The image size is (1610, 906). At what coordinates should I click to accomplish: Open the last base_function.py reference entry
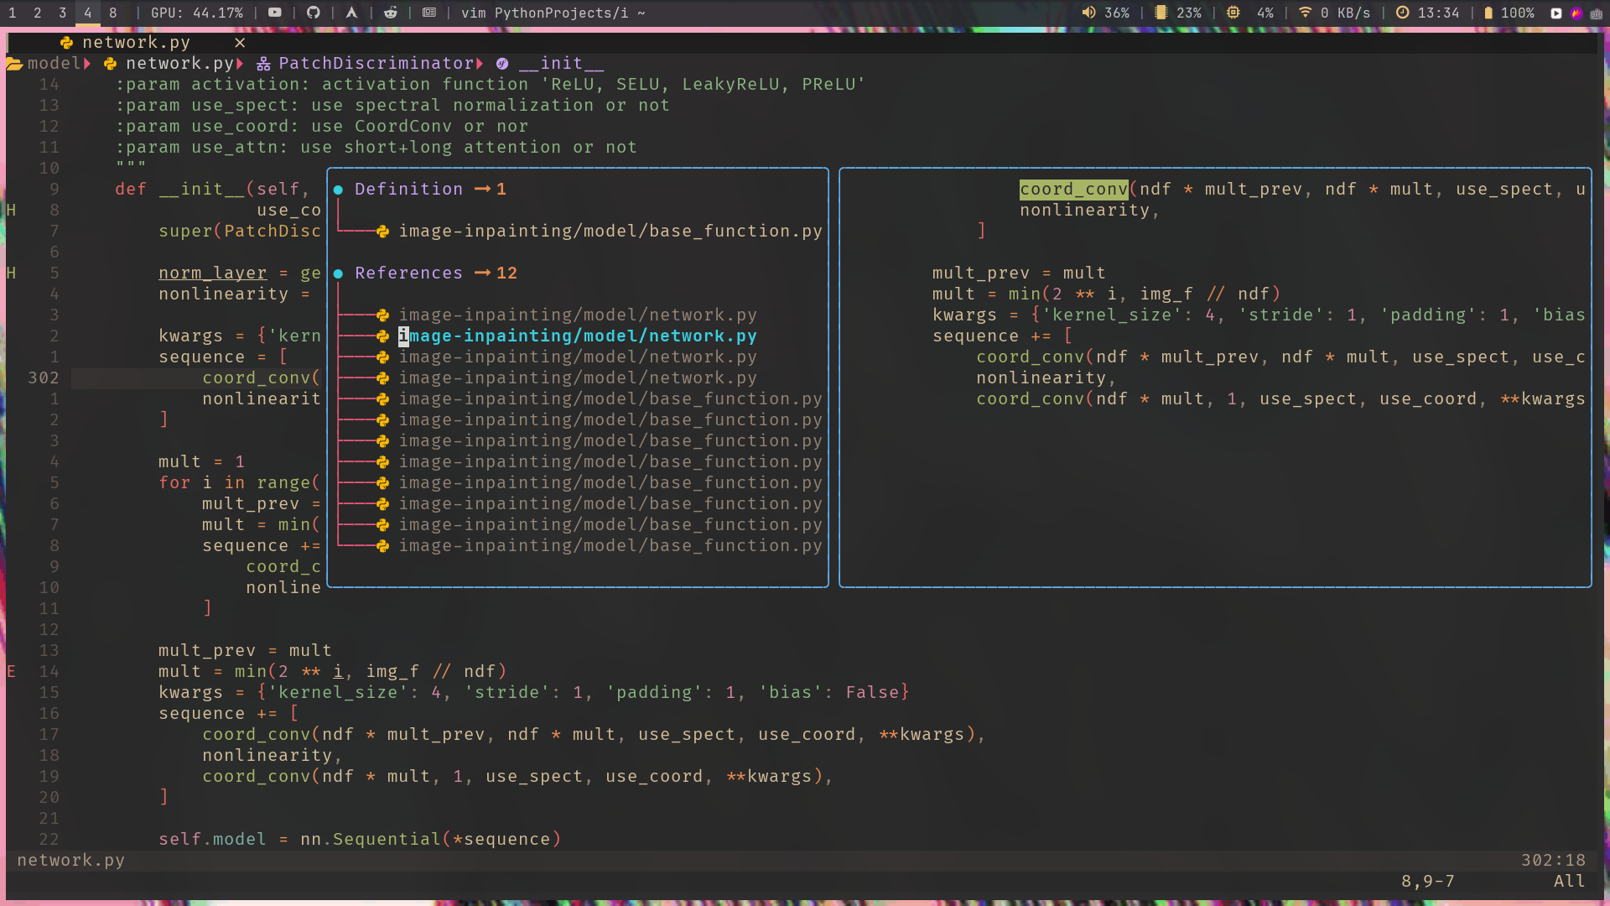[610, 546]
